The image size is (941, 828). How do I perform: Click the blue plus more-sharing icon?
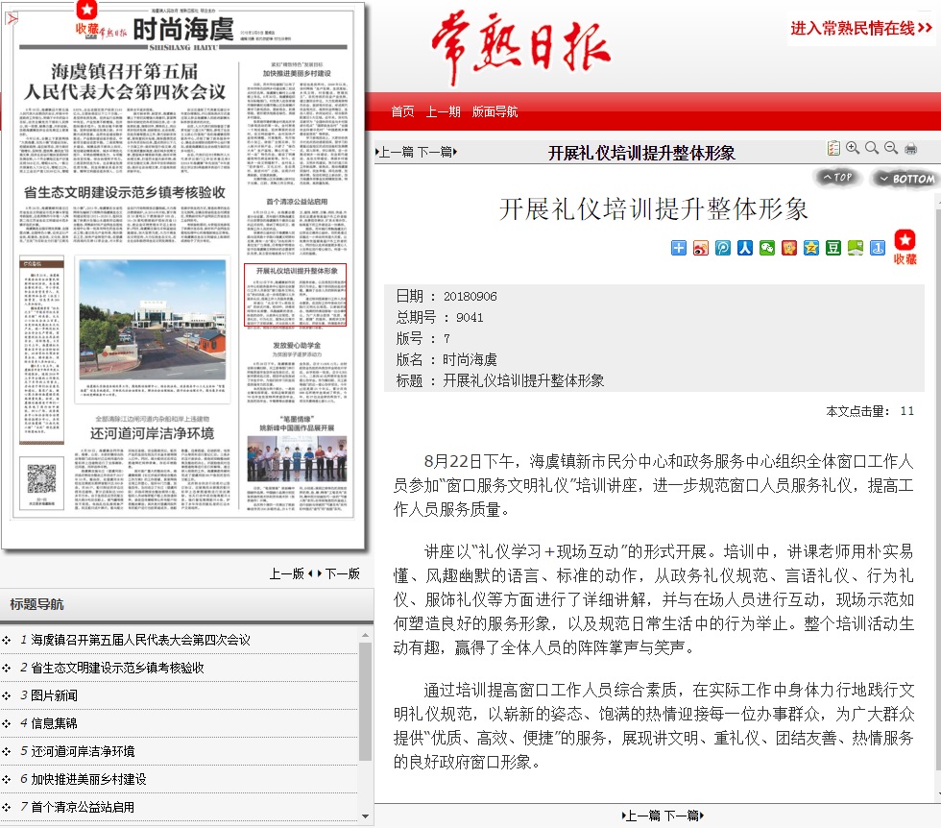678,248
